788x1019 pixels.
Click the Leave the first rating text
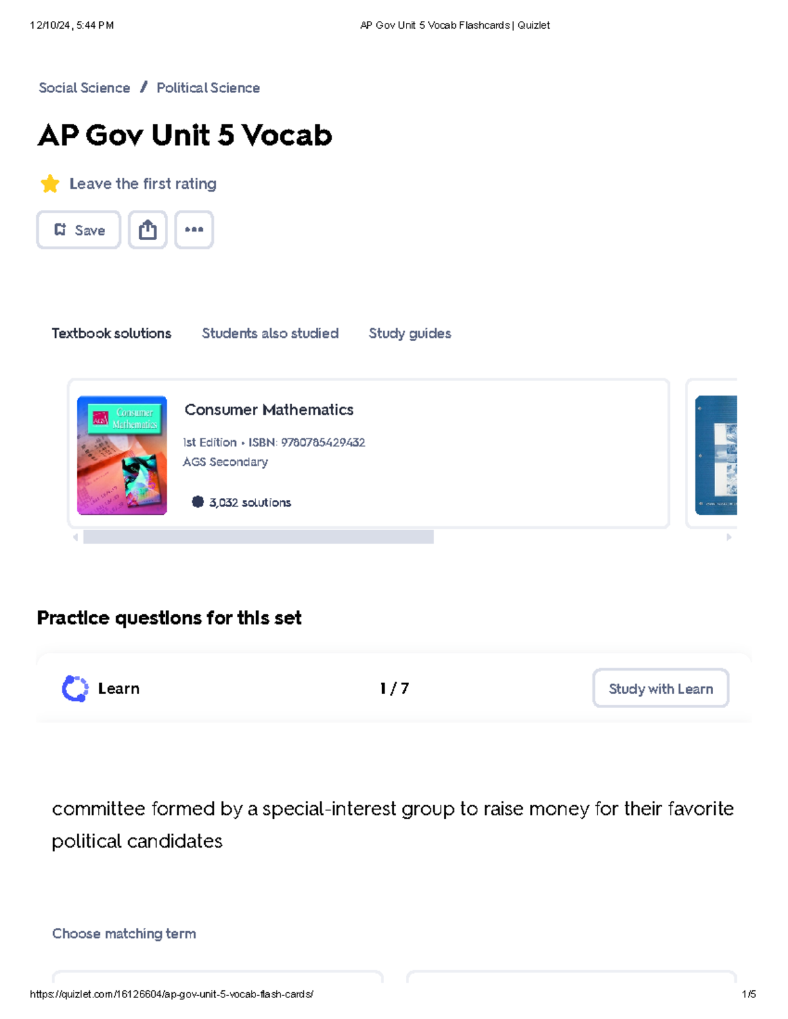coord(142,184)
